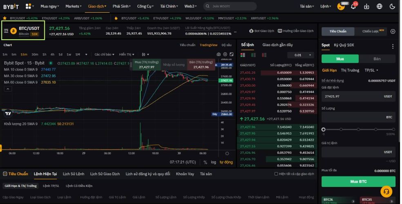Toggle log scale on the chart
Viewport: 402px width, 204px height.
point(213,162)
